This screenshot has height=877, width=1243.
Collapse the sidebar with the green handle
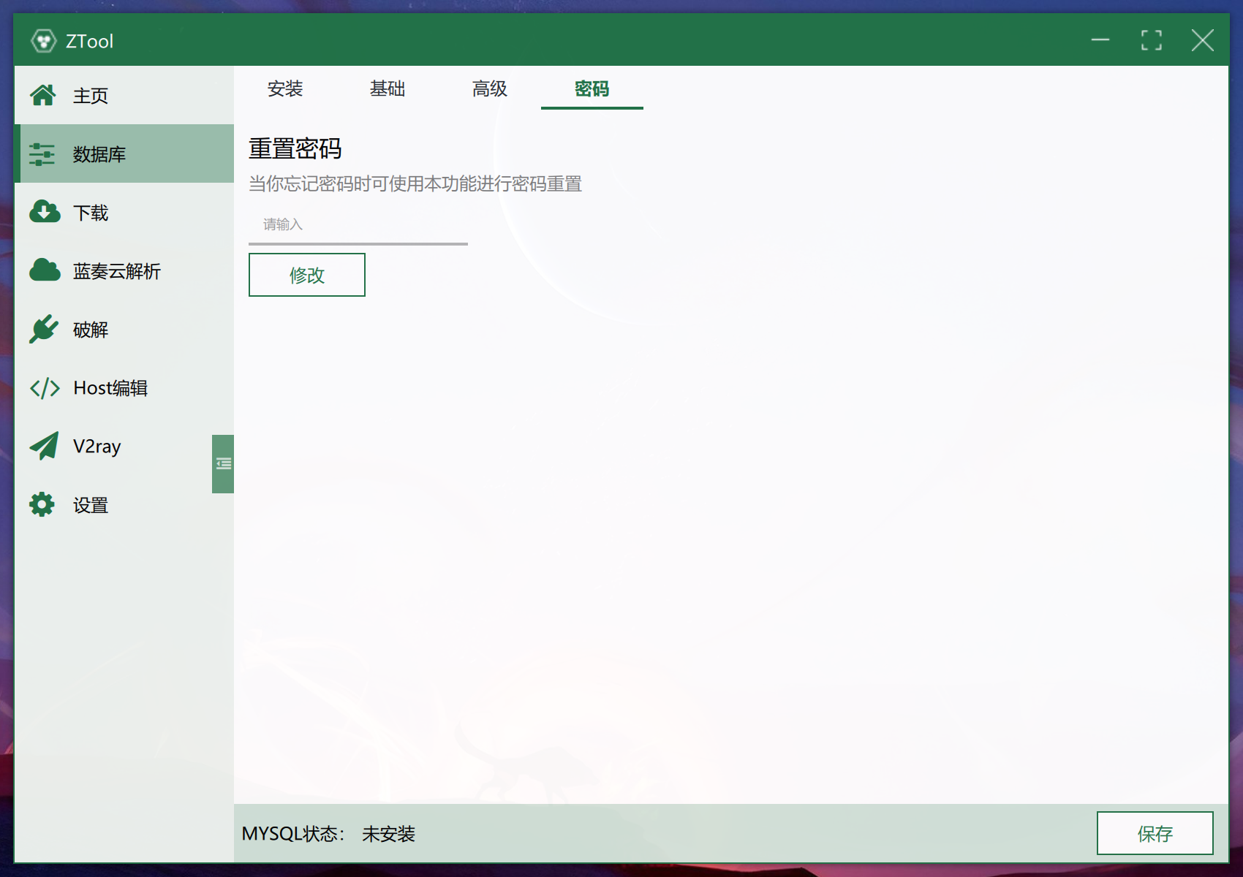pyautogui.click(x=223, y=464)
